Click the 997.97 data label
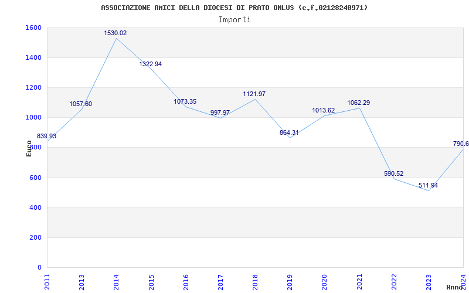 pyautogui.click(x=220, y=113)
